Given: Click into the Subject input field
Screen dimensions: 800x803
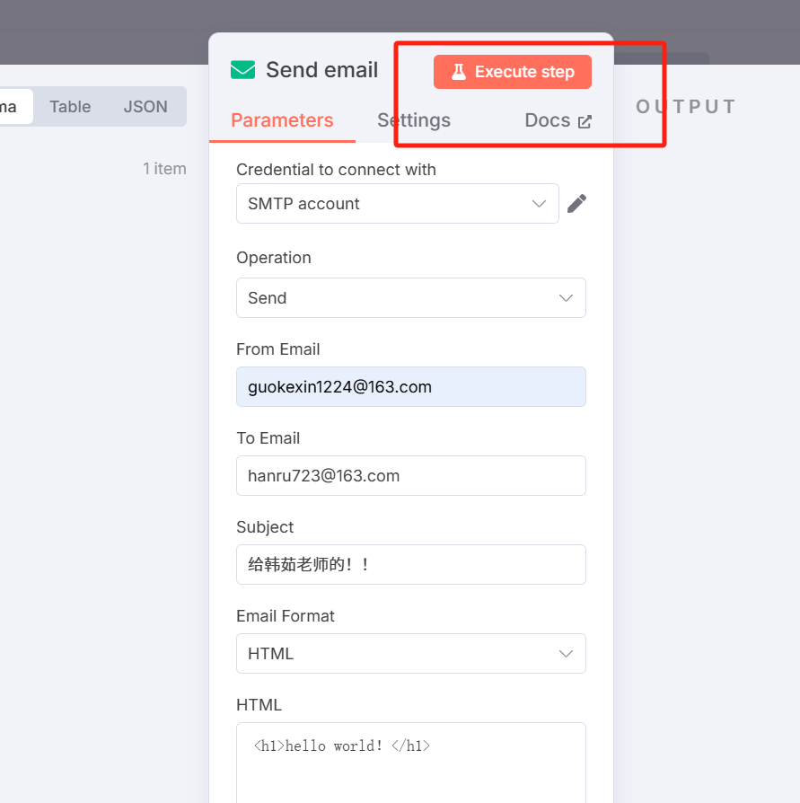Looking at the screenshot, I should click(411, 564).
